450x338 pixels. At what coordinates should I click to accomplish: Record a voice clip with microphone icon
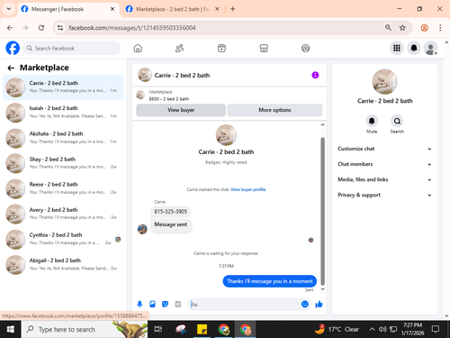pos(139,305)
